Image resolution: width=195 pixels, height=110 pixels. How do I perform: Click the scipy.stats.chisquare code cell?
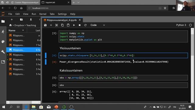coord(123,55)
